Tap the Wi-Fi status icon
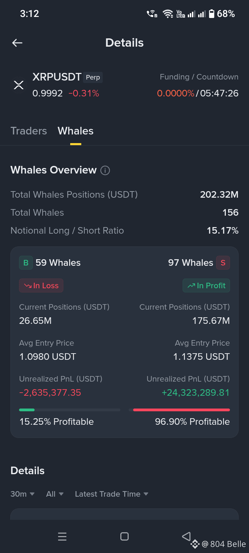Viewport: 249px width, 553px height. click(168, 14)
